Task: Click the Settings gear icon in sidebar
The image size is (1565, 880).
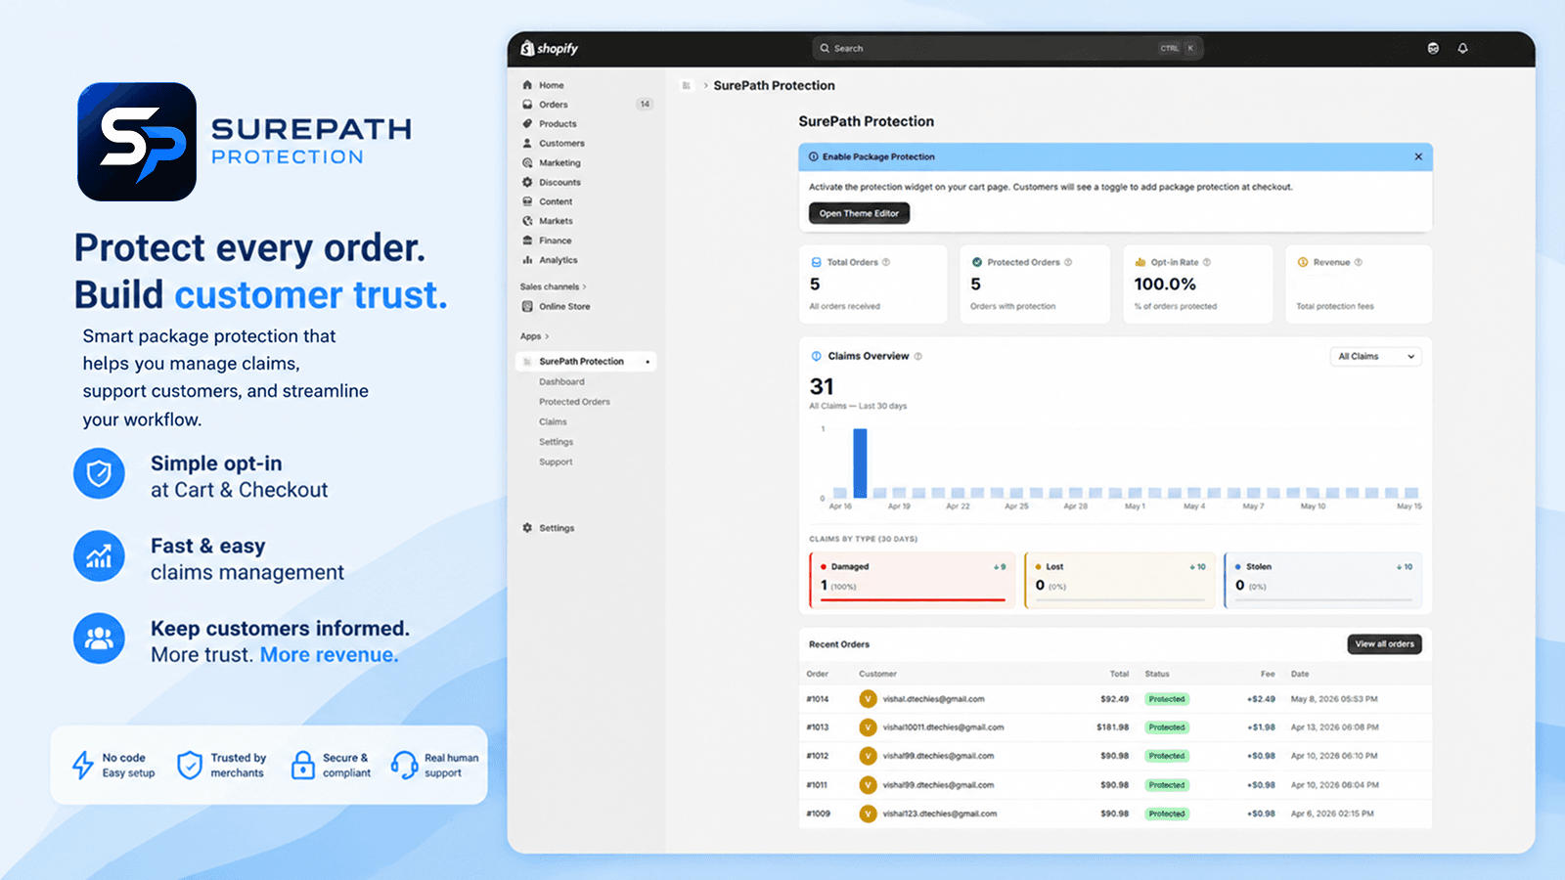Action: [x=527, y=528]
